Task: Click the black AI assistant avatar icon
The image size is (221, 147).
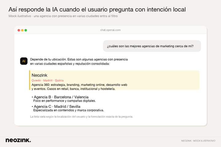Action: click(24, 61)
